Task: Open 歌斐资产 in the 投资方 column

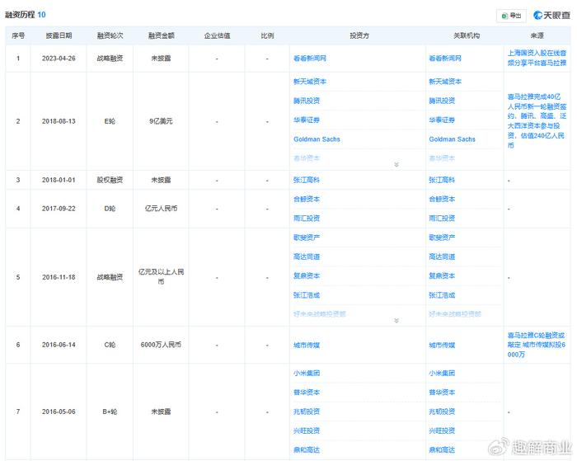Action: click(x=307, y=238)
